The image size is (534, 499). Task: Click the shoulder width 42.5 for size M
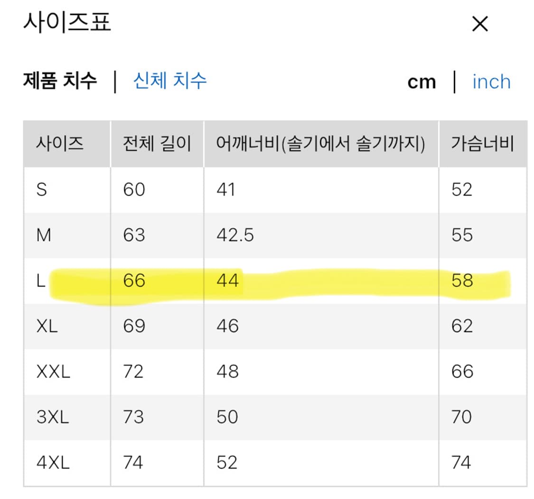click(234, 235)
